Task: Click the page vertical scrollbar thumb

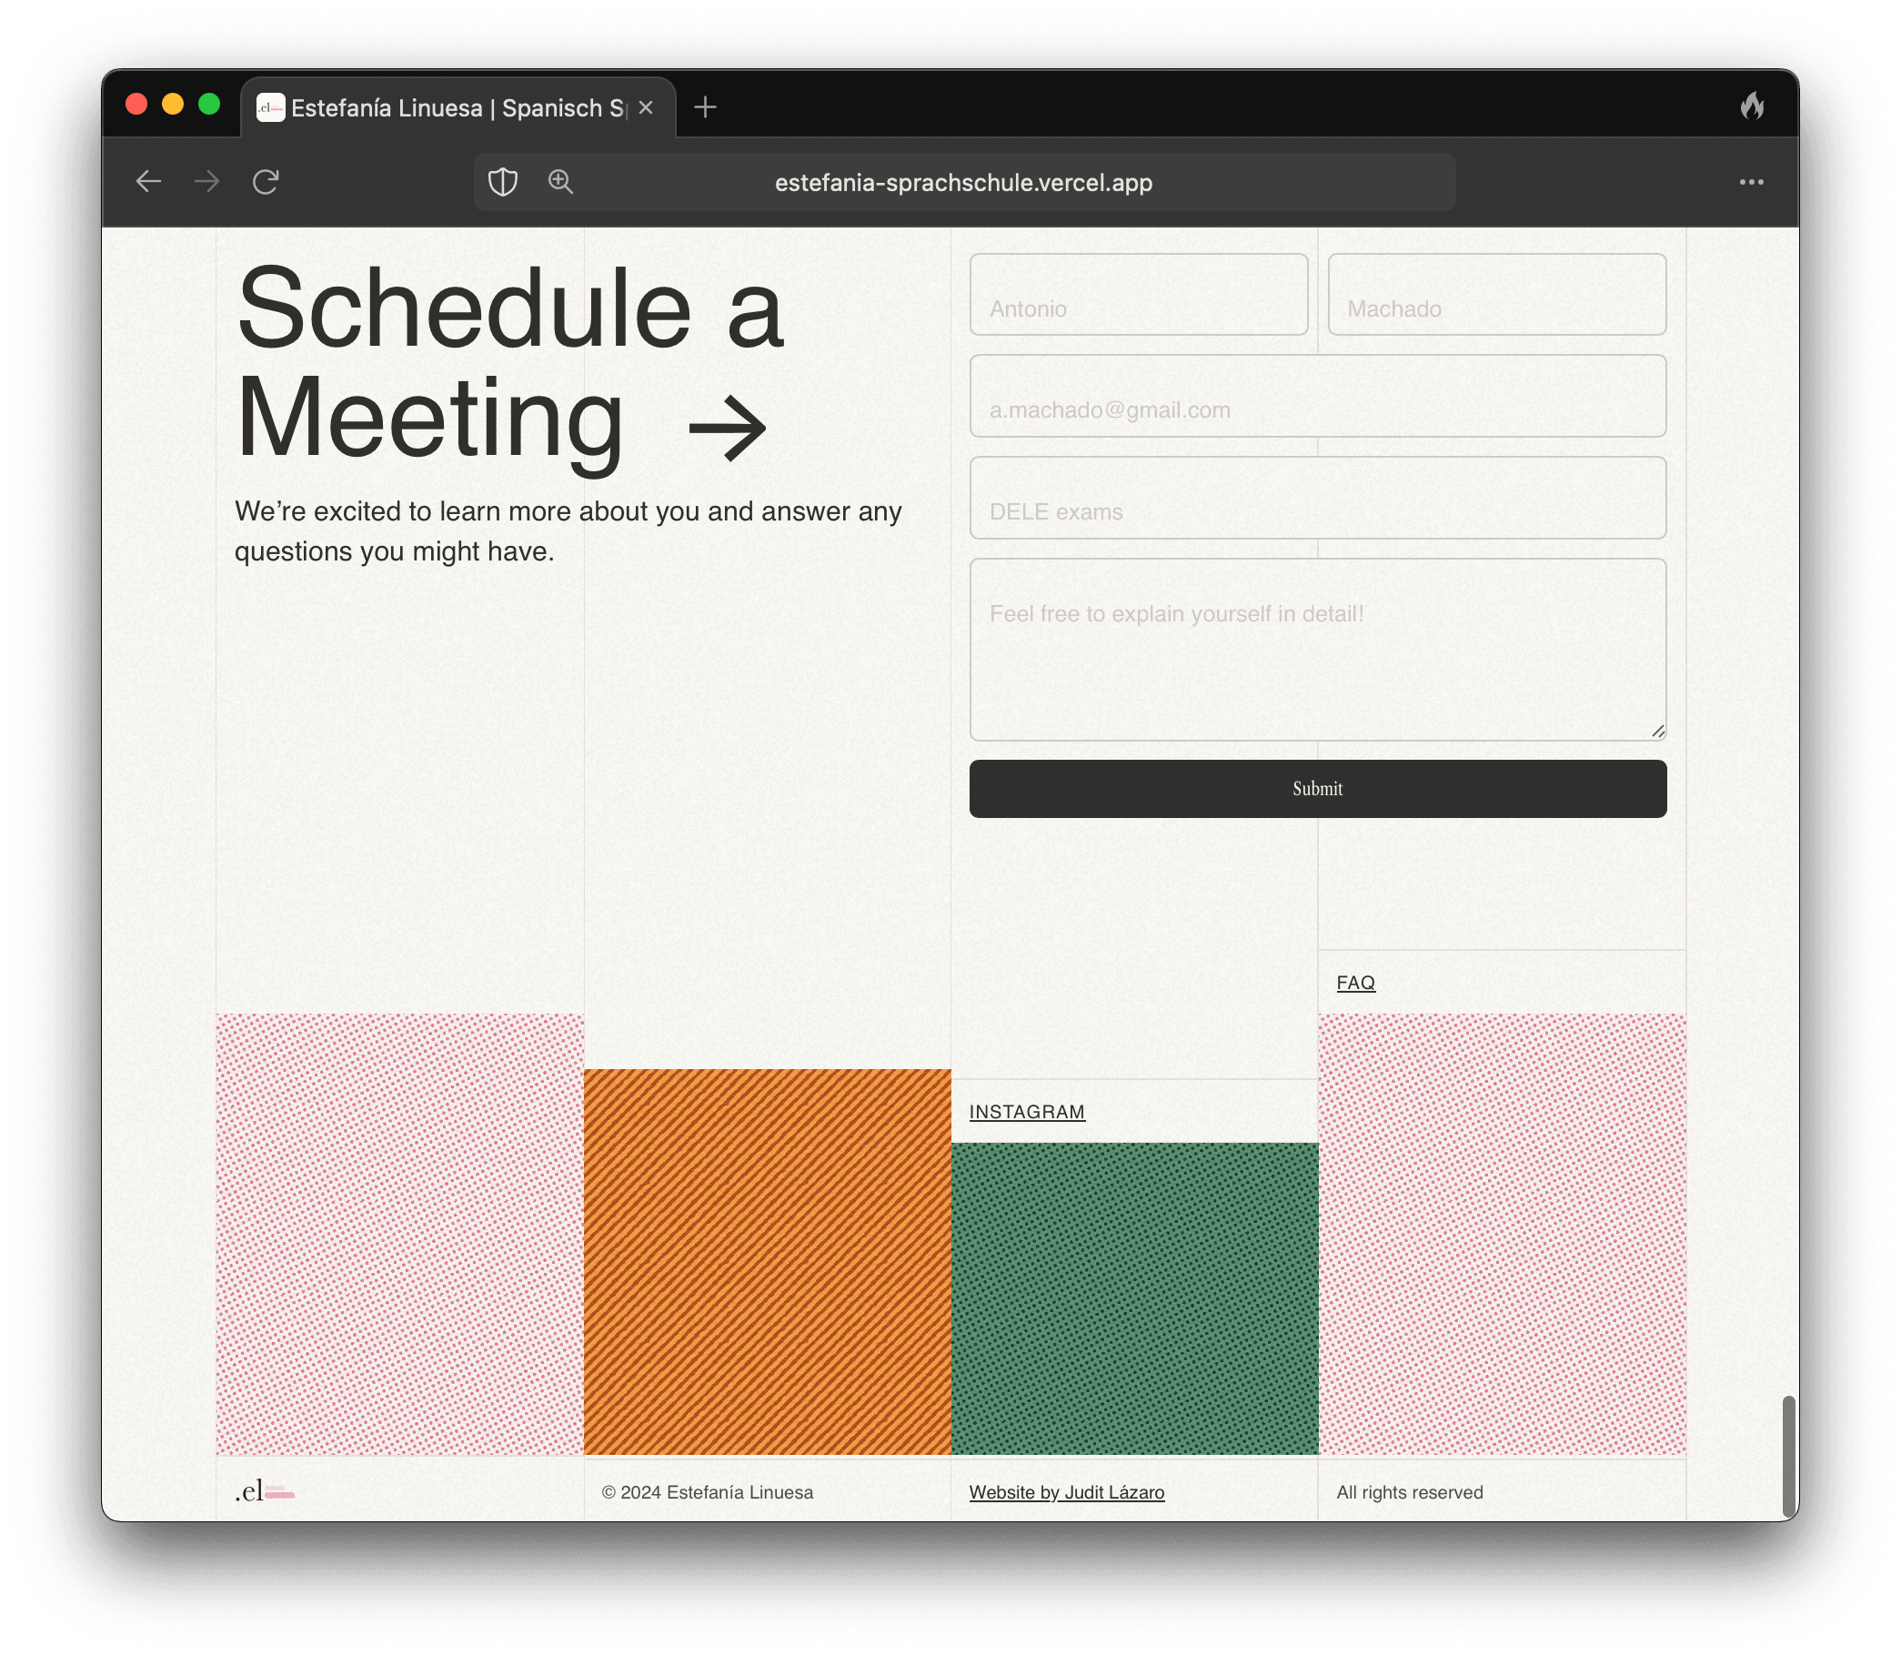Action: coord(1788,1456)
